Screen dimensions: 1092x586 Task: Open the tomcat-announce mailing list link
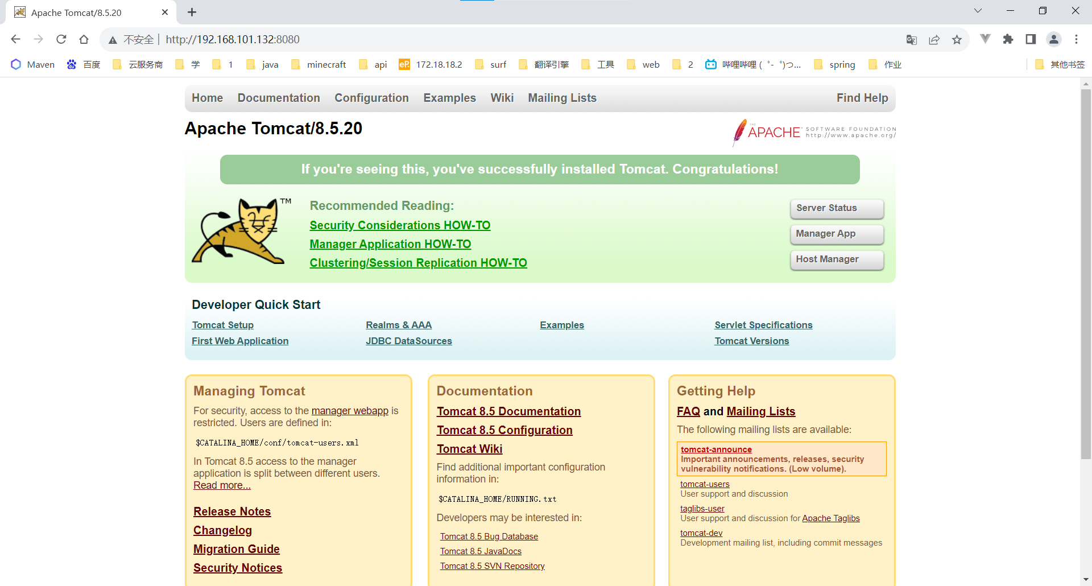tap(716, 449)
